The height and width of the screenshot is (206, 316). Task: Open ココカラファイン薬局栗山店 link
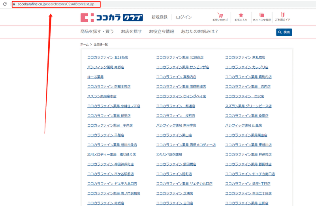click(246, 135)
